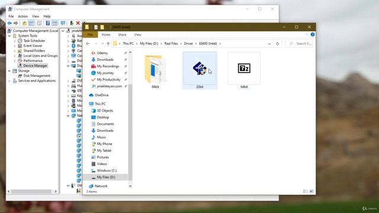The width and height of the screenshot is (379, 213).
Task: Open jmekhteyari.com quick access item
Action: point(109,86)
